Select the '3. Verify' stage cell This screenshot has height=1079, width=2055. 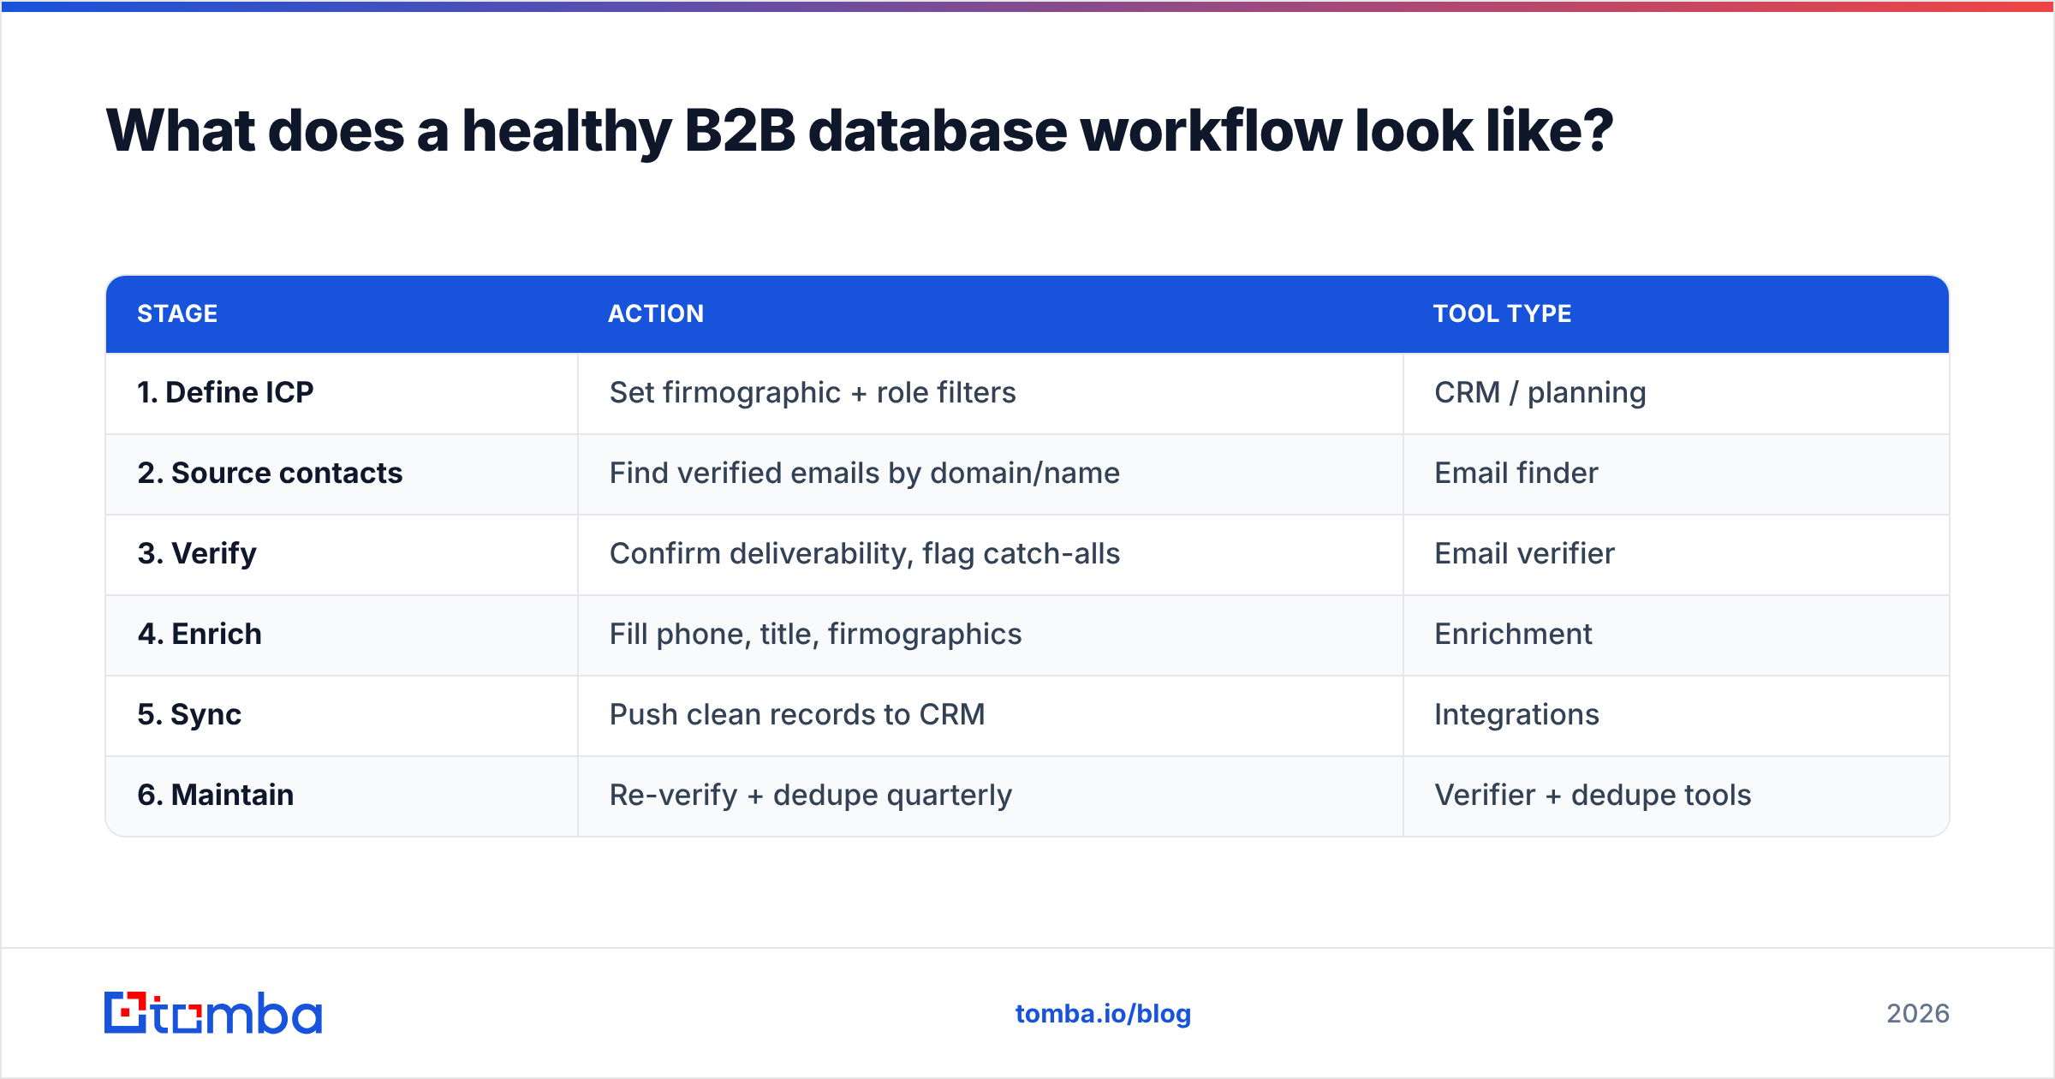pyautogui.click(x=342, y=554)
